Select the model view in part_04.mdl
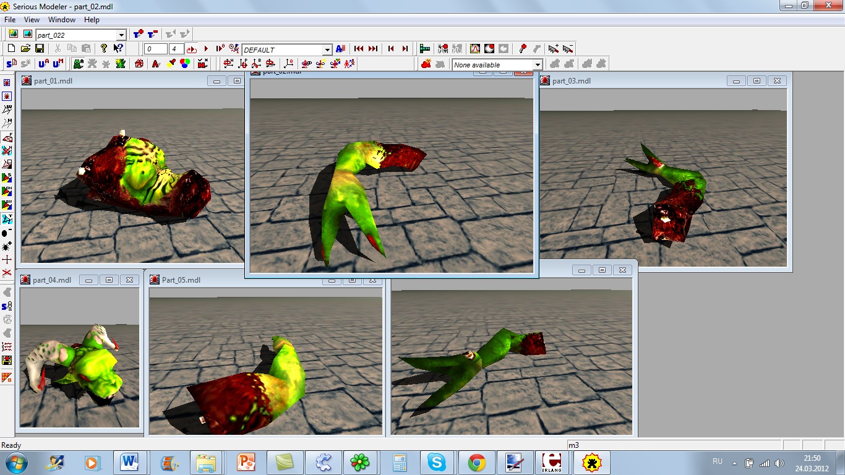The width and height of the screenshot is (845, 475). (x=80, y=357)
